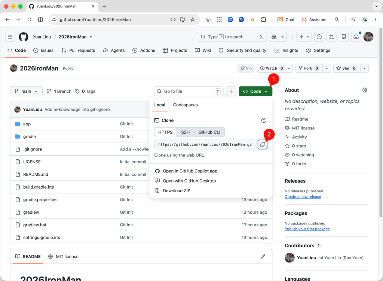
Task: Click the Go to file search field
Action: point(189,91)
